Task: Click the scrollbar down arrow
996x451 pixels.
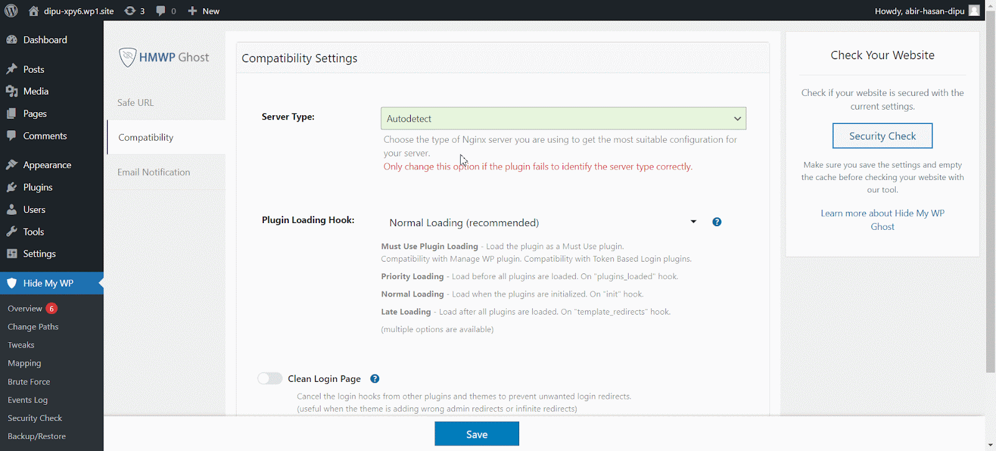Action: point(990,445)
